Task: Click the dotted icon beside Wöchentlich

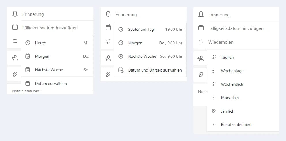Action: [214, 84]
